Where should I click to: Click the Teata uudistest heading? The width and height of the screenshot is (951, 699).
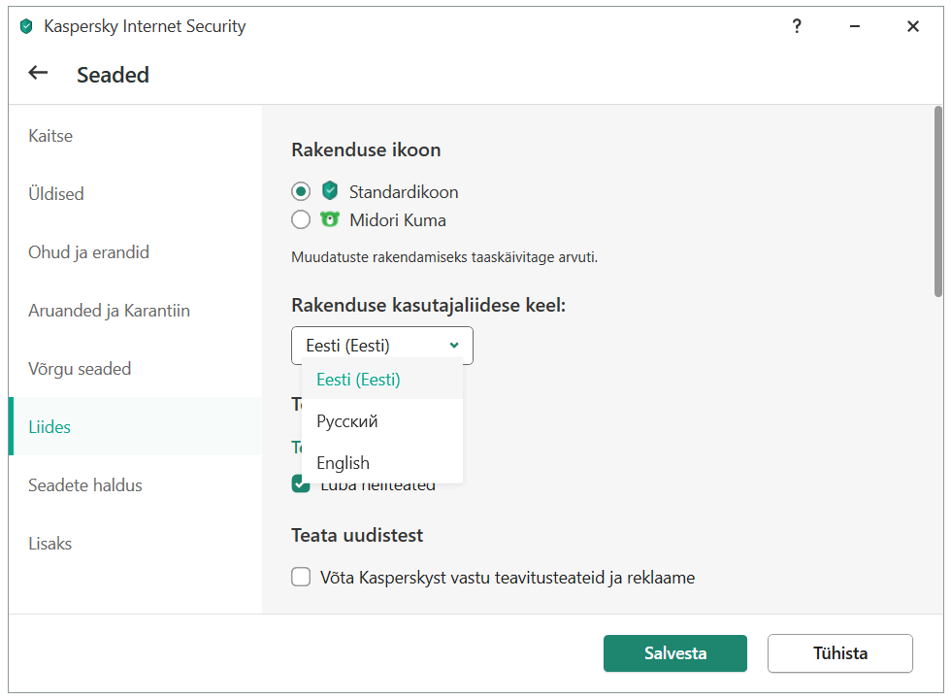pos(357,535)
